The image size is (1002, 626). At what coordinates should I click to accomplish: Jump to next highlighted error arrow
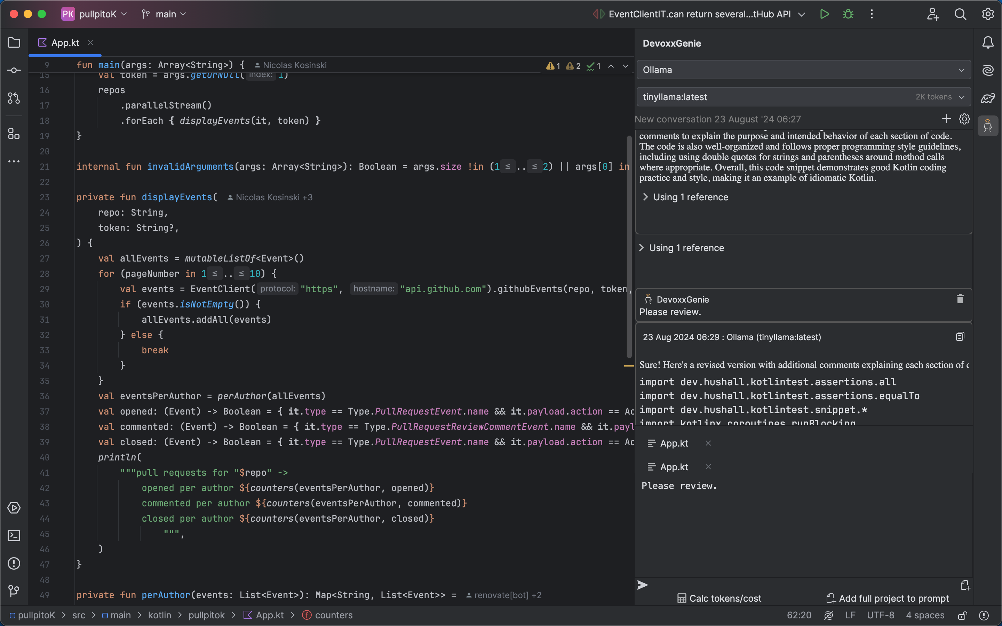(625, 66)
